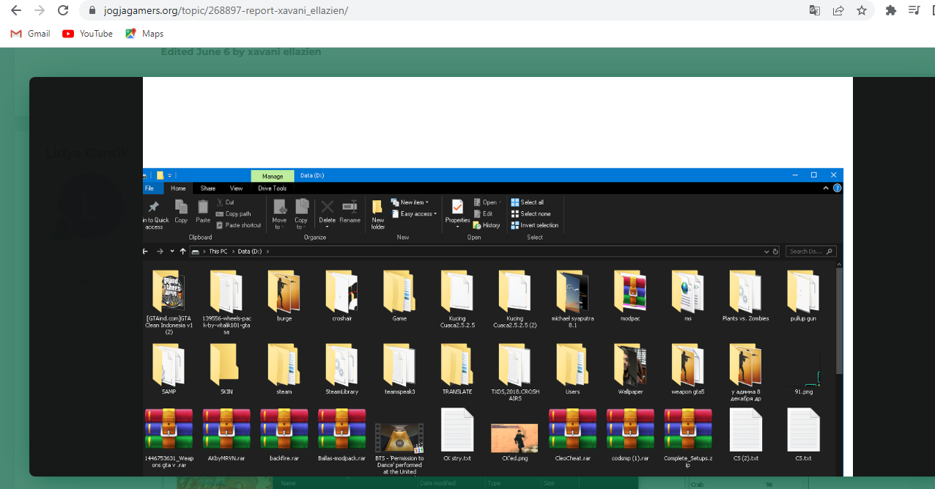This screenshot has height=489, width=935.
Task: Select the CleoCheat.rar archive
Action: (x=572, y=435)
